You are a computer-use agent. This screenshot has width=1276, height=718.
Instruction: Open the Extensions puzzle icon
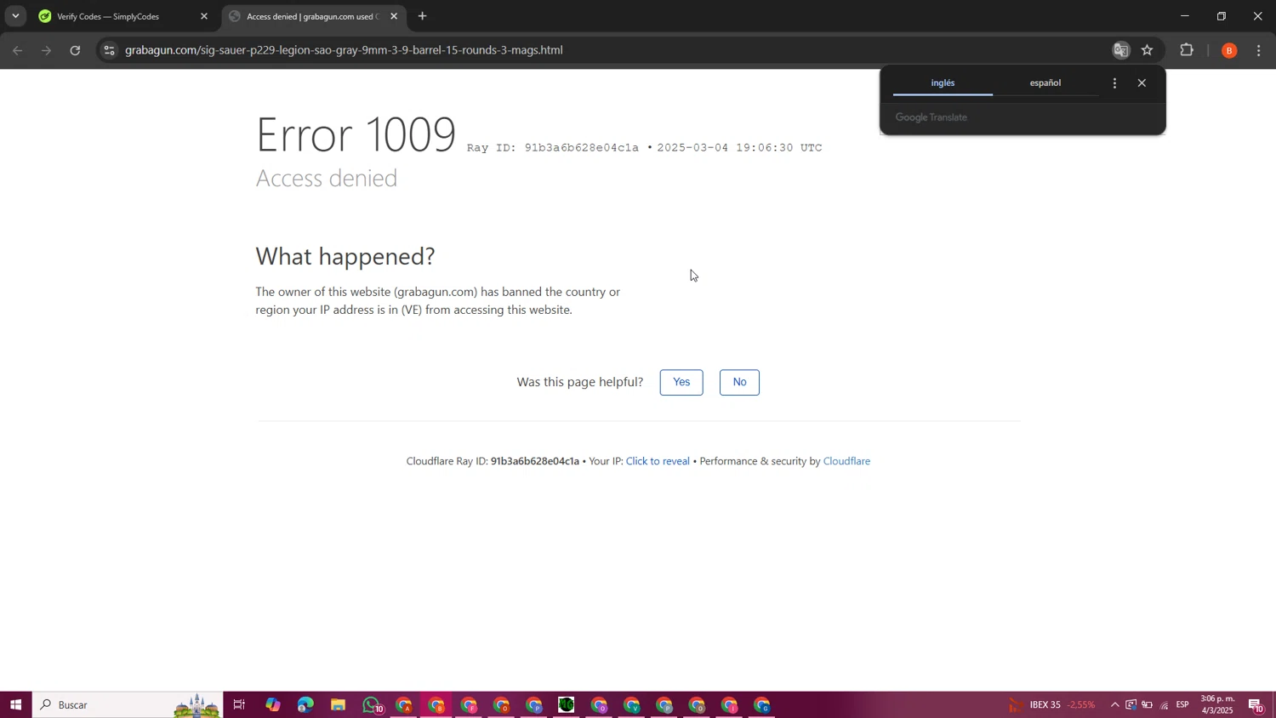(1187, 50)
